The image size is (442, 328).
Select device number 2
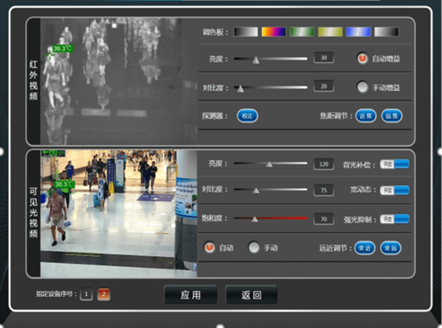pos(104,294)
